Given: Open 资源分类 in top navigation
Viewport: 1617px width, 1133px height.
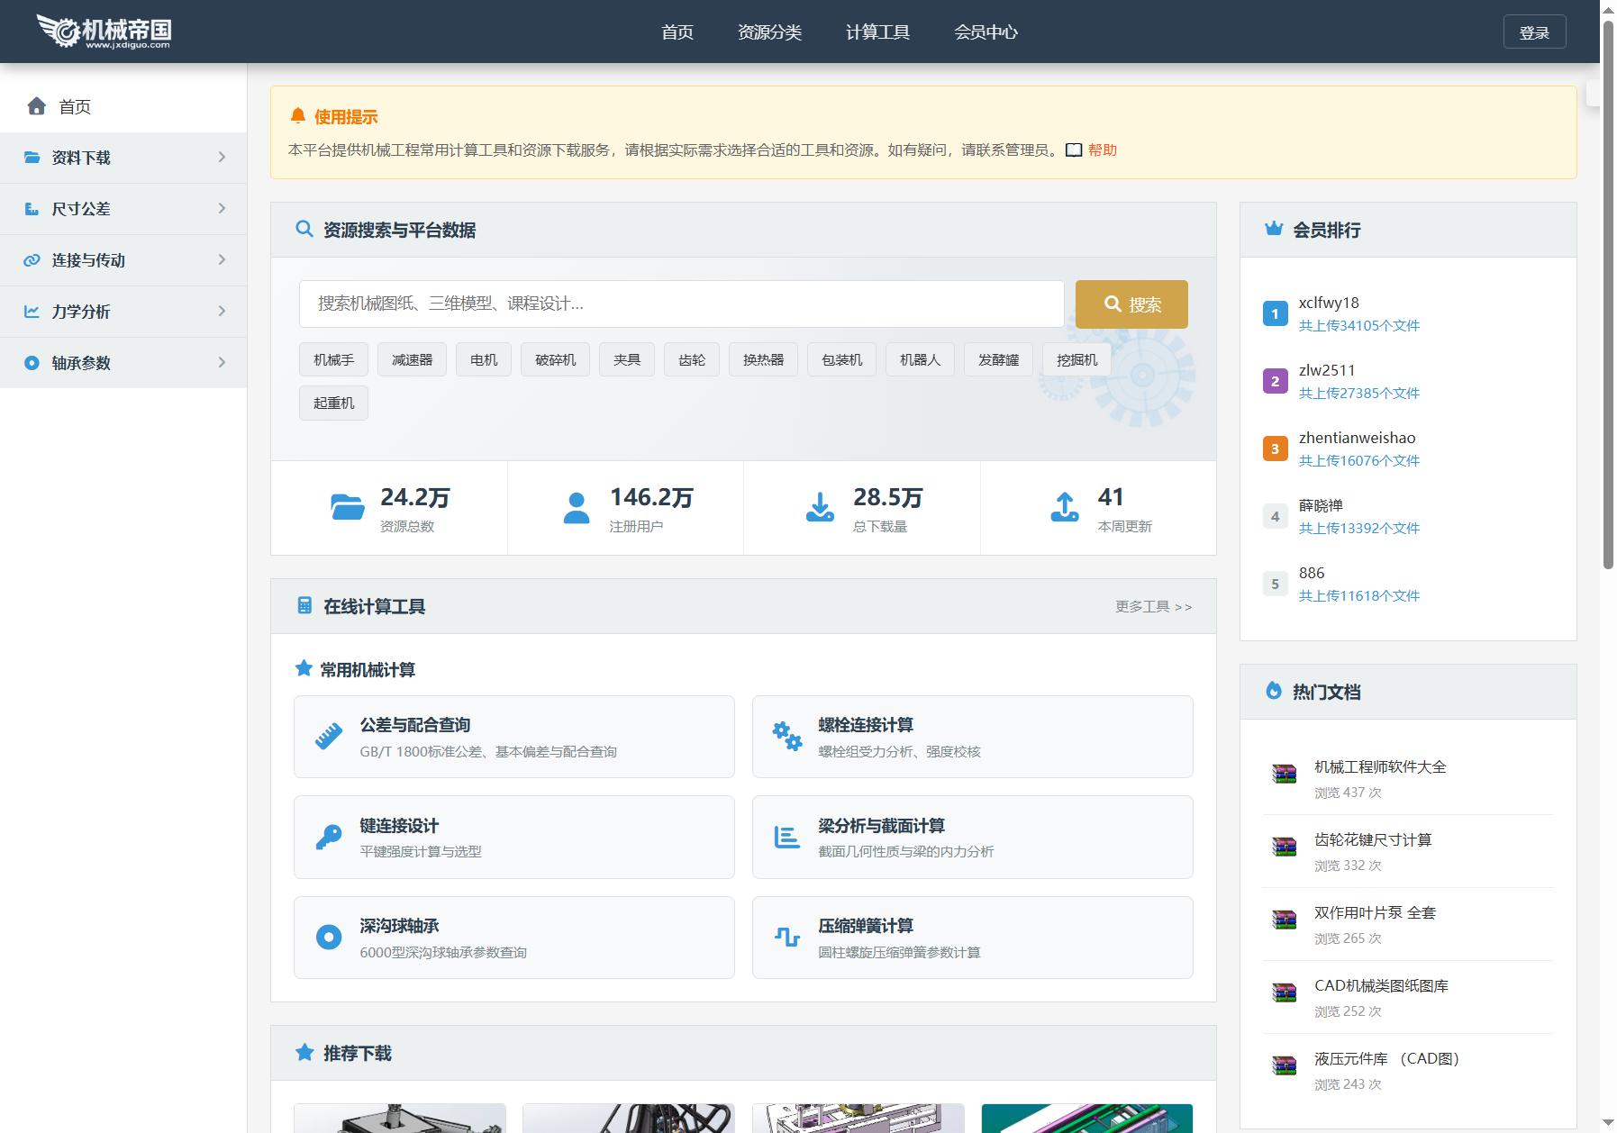Looking at the screenshot, I should (x=769, y=32).
